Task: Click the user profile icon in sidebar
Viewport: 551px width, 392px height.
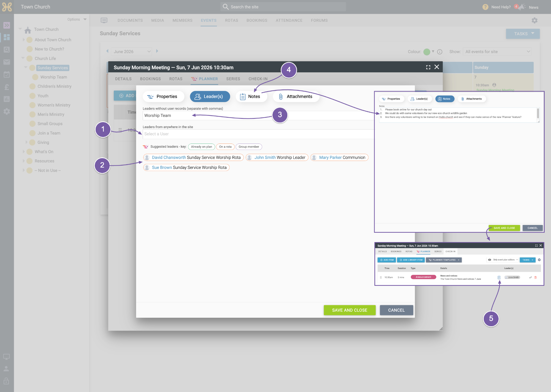Action: pos(6,369)
